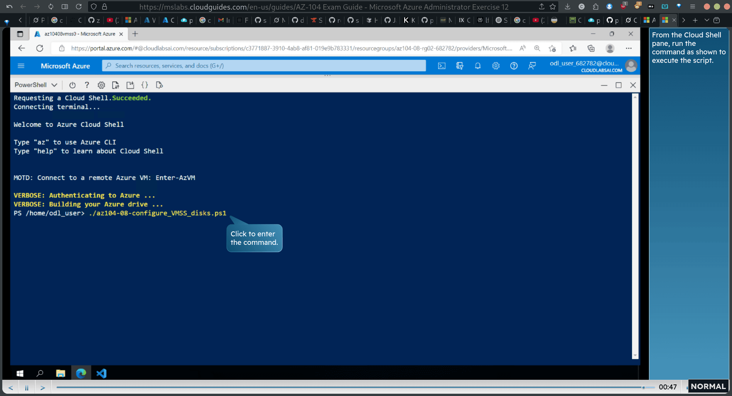Open Edge tab actions menu icon
This screenshot has width=732, height=396.
[x=20, y=34]
